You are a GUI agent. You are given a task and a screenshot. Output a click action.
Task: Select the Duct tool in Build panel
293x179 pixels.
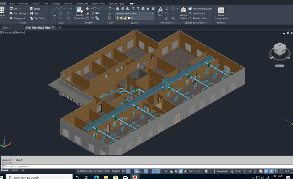click(x=16, y=8)
